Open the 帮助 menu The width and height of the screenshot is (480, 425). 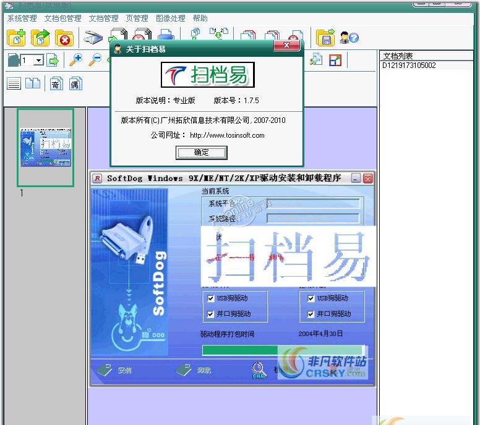[200, 19]
